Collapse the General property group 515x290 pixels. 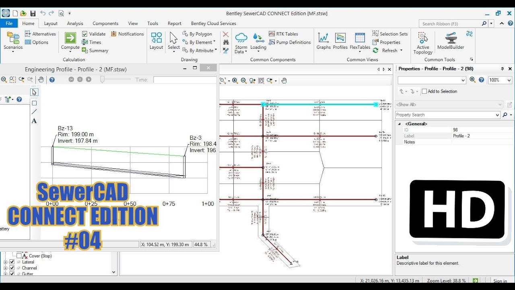click(x=400, y=124)
